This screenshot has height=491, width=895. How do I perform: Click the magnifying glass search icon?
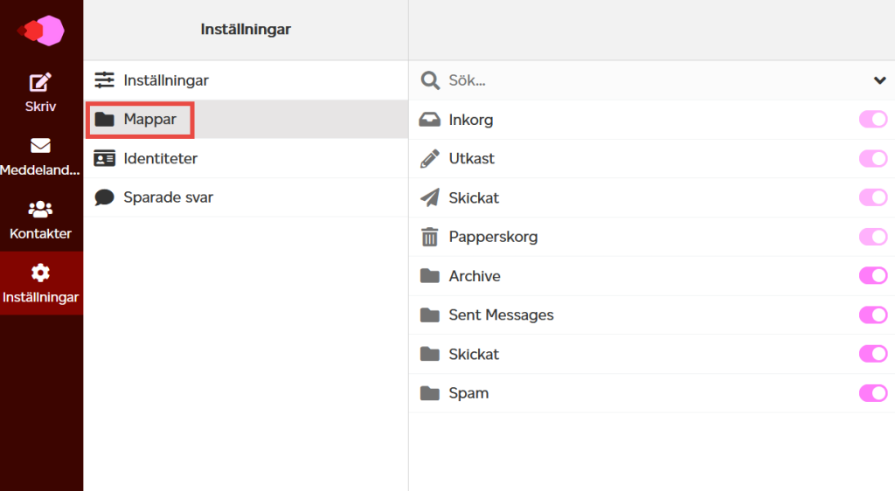pyautogui.click(x=430, y=80)
